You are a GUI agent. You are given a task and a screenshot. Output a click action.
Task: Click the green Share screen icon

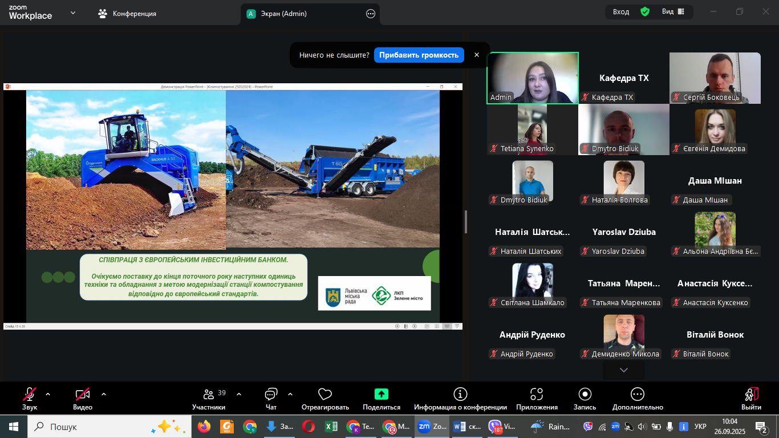[381, 394]
